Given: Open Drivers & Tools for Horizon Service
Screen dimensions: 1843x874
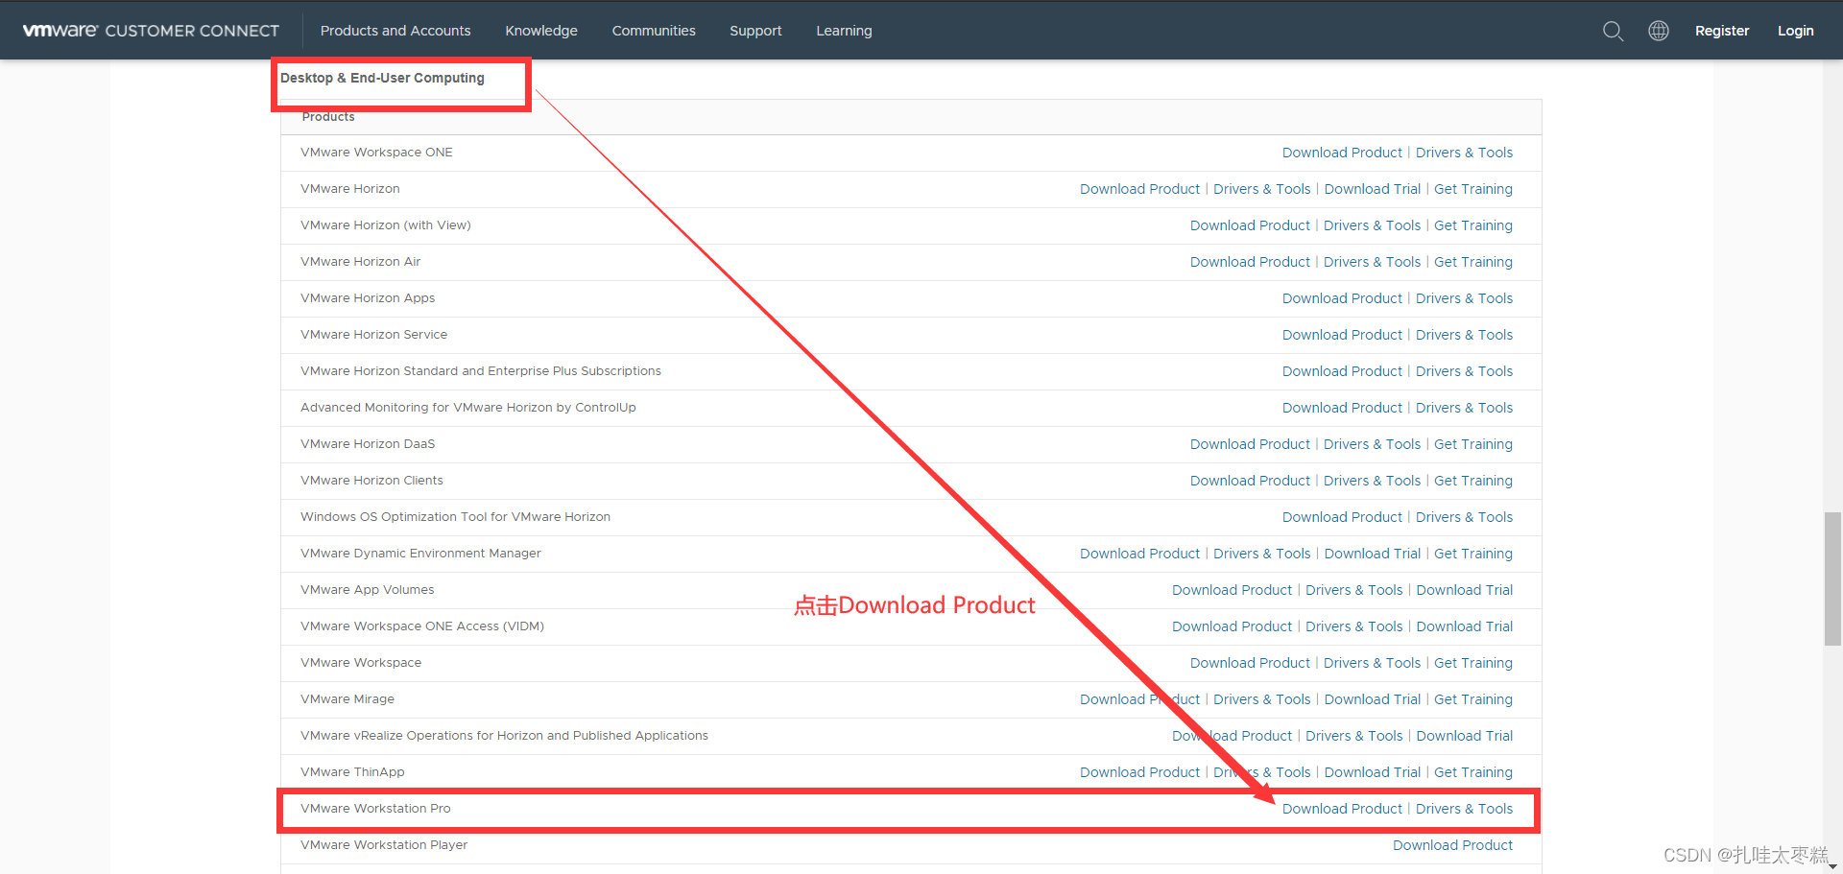Looking at the screenshot, I should tap(1464, 335).
